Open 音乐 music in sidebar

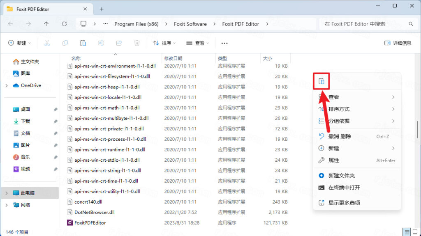point(21,157)
